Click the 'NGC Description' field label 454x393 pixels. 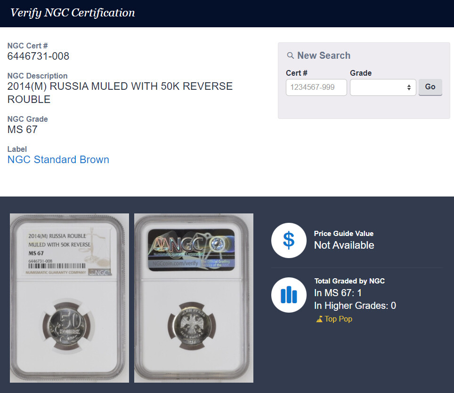[x=37, y=76]
